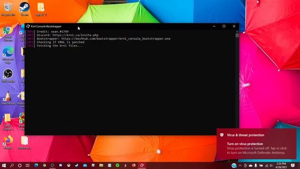The height and width of the screenshot is (169, 300).
Task: Select the SketchBook desktop shortcut
Action: pos(8,98)
